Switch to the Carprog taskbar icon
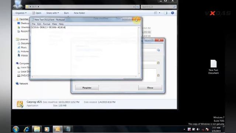236x133 pixels. pos(58,129)
